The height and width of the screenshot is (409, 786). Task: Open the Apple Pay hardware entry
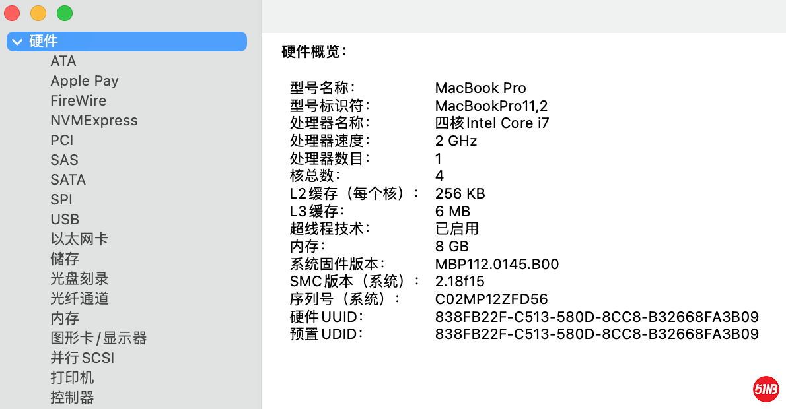click(85, 81)
